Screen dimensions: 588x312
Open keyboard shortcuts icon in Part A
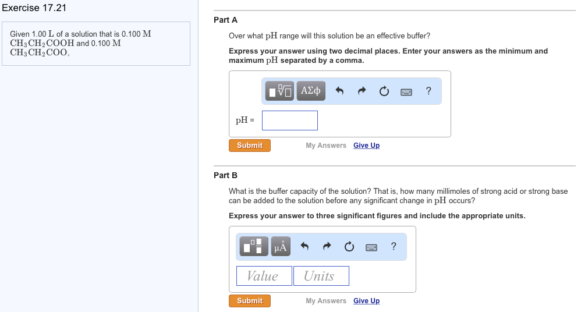pyautogui.click(x=406, y=92)
